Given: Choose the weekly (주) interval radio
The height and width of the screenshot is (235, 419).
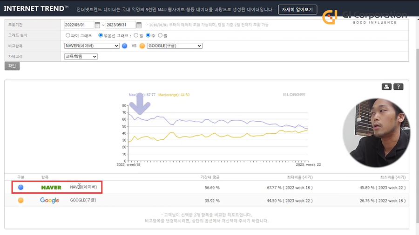Looking at the screenshot, I should point(148,35).
